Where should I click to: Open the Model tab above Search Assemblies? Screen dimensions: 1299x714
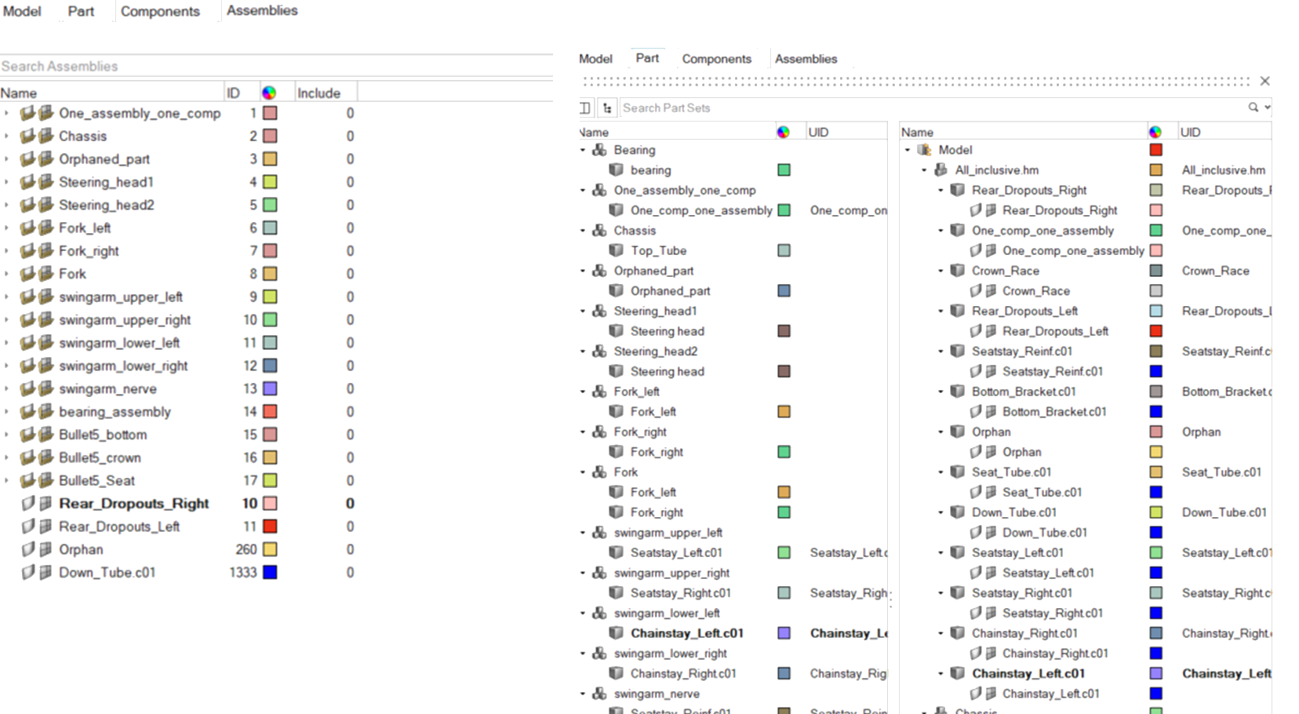[22, 11]
